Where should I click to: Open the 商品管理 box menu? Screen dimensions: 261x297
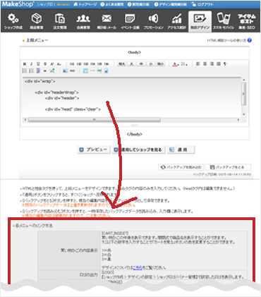[x=37, y=22]
